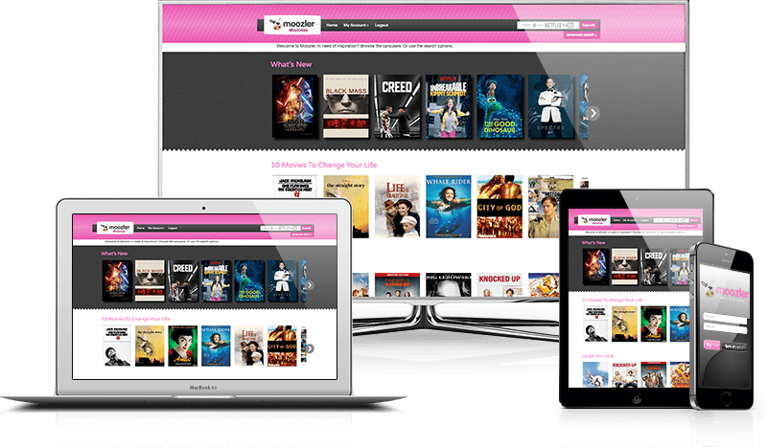This screenshot has width=767, height=447.
Task: Open the Knocked Up poster on the tablet
Action: [x=625, y=374]
